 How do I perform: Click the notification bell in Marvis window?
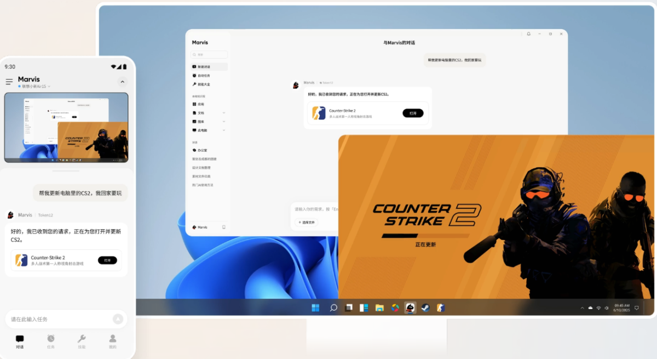point(528,34)
